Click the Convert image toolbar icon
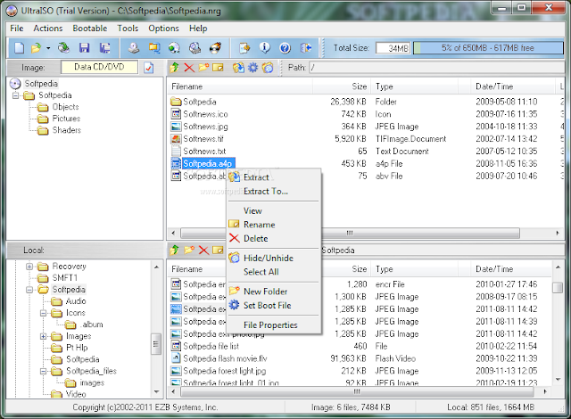The height and width of the screenshot is (419, 571). click(x=154, y=48)
